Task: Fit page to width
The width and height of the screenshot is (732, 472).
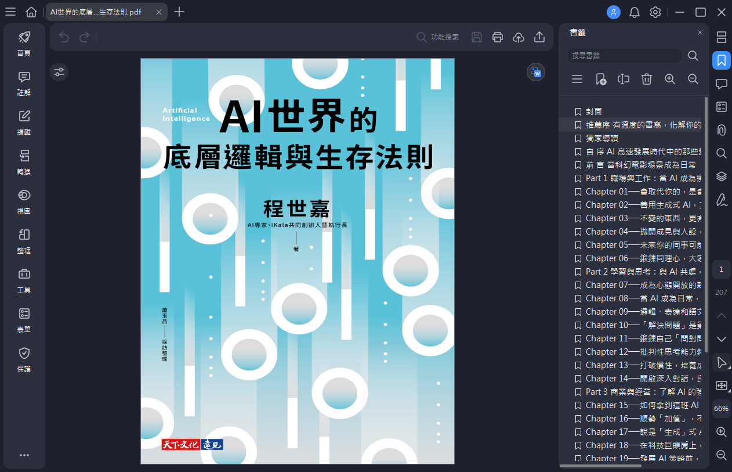Action: click(722, 385)
